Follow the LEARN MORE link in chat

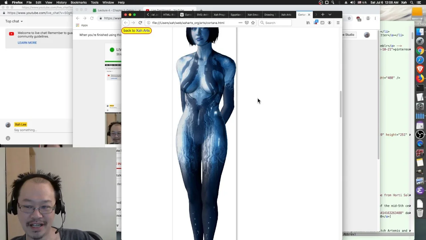(x=27, y=43)
